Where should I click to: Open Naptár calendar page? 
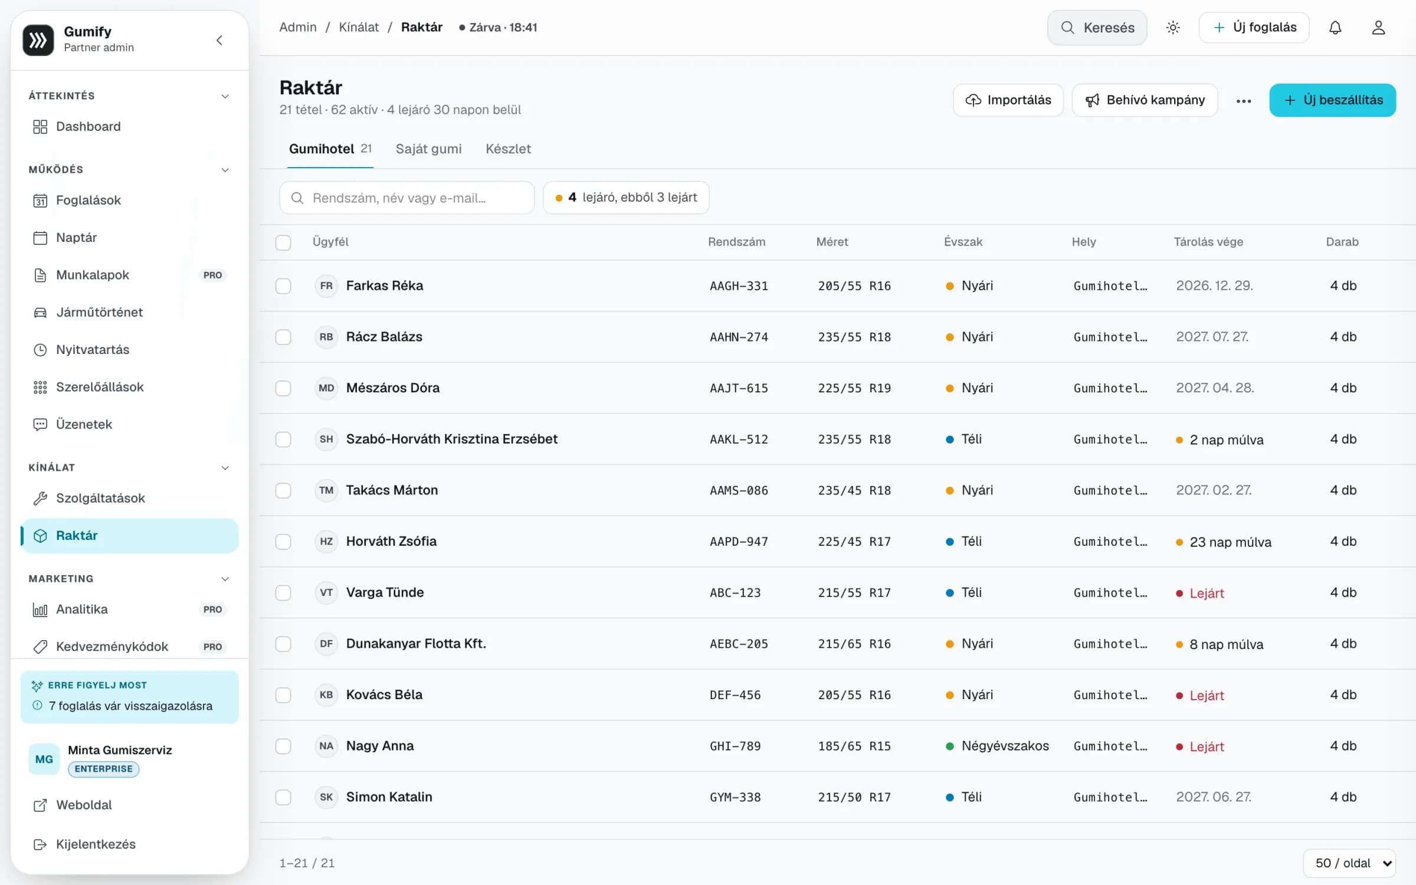tap(130, 237)
